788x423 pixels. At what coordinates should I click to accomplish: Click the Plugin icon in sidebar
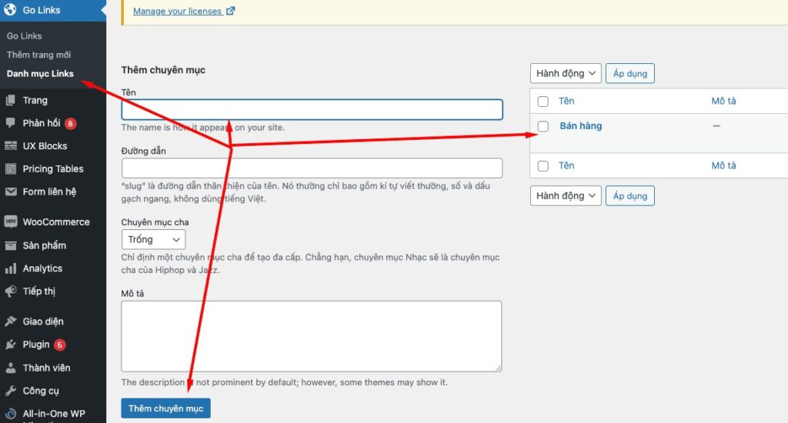pyautogui.click(x=11, y=345)
